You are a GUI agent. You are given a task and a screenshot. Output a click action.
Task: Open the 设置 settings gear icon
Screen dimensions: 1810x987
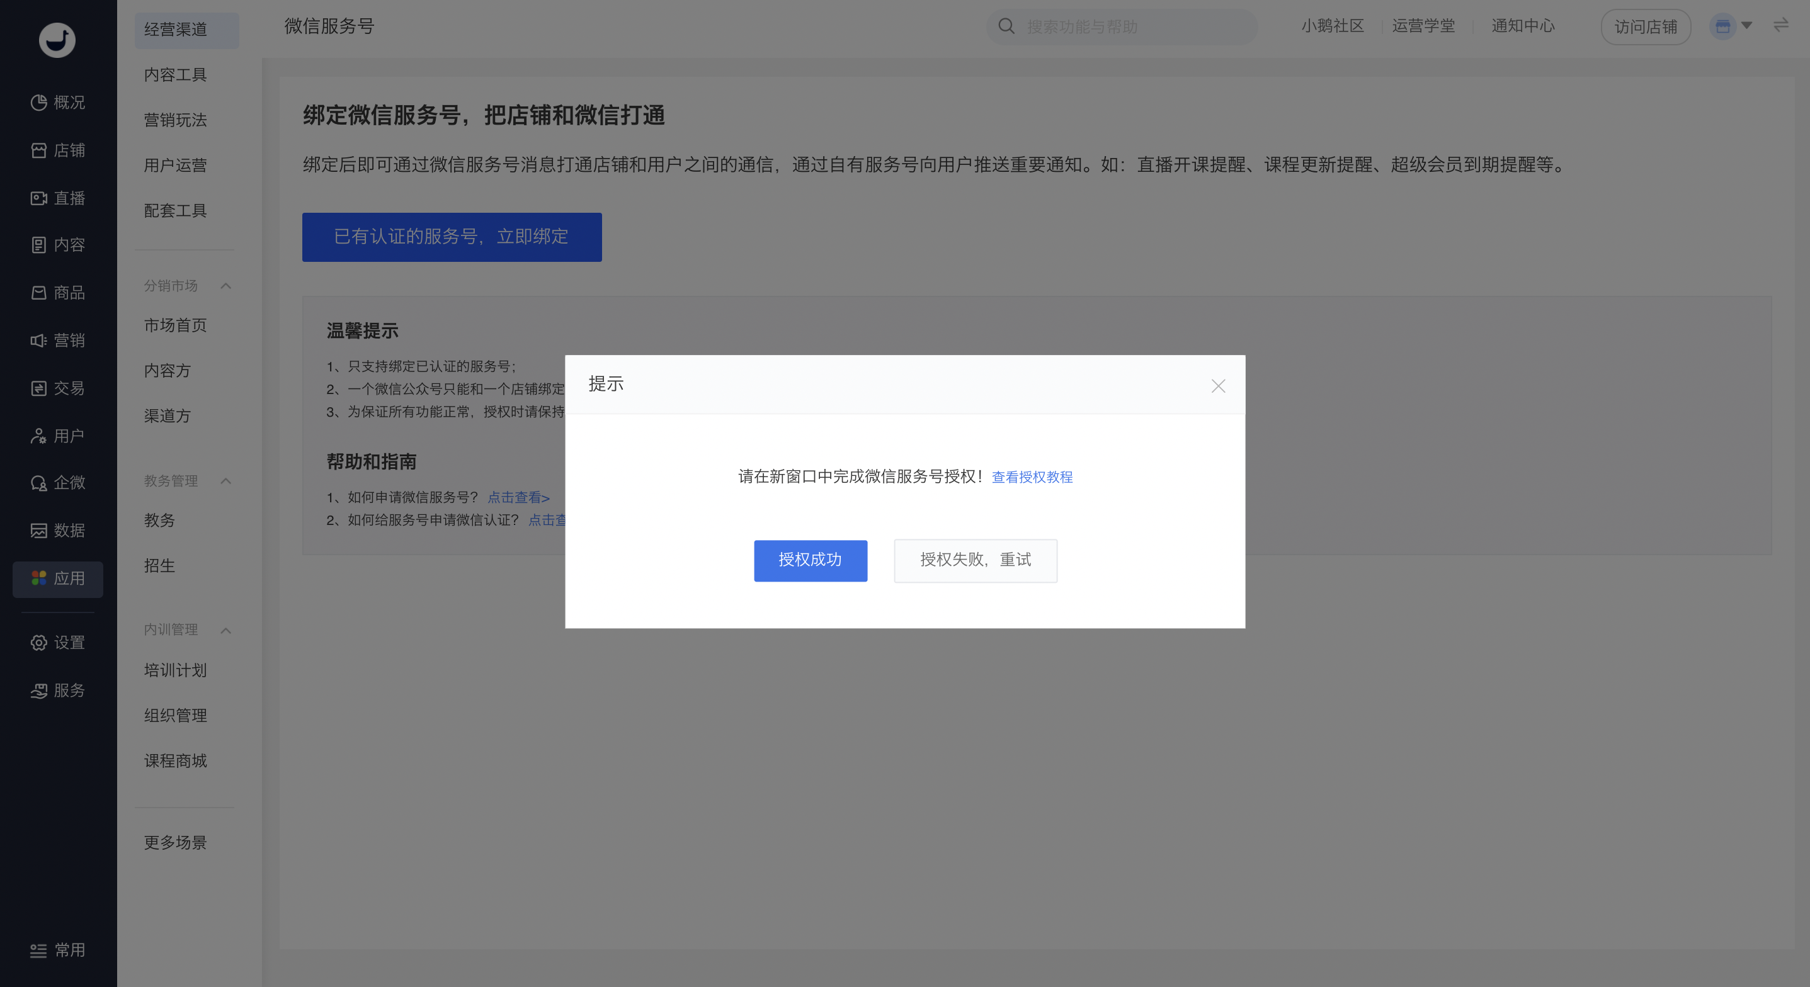pos(38,643)
